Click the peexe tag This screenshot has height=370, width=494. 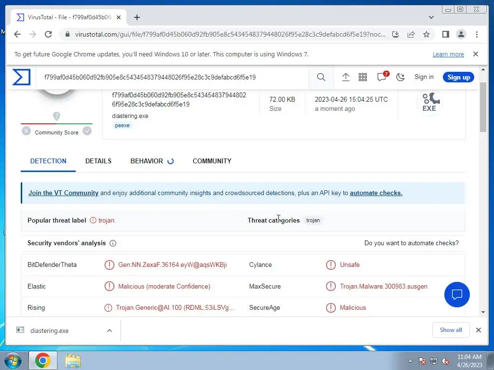tap(122, 125)
